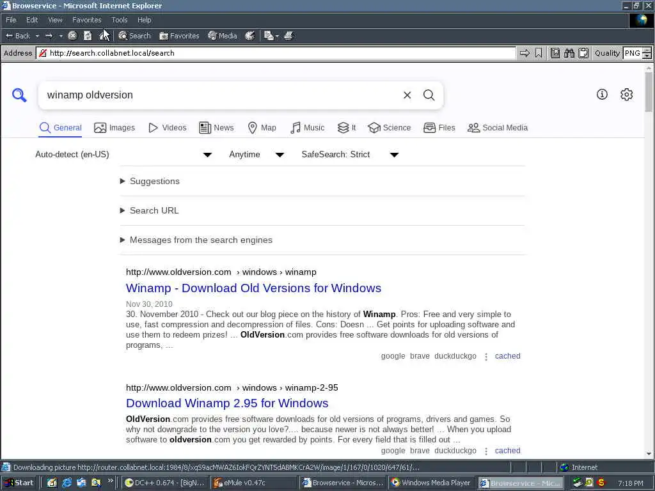Click the three-dot menu on the first result
The height and width of the screenshot is (491, 655).
point(486,357)
